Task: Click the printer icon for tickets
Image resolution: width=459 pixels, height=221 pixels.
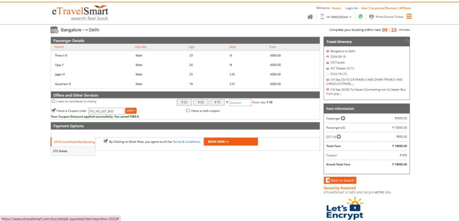Action: point(372,17)
